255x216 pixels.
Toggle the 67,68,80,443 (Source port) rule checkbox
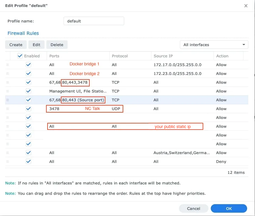point(28,100)
